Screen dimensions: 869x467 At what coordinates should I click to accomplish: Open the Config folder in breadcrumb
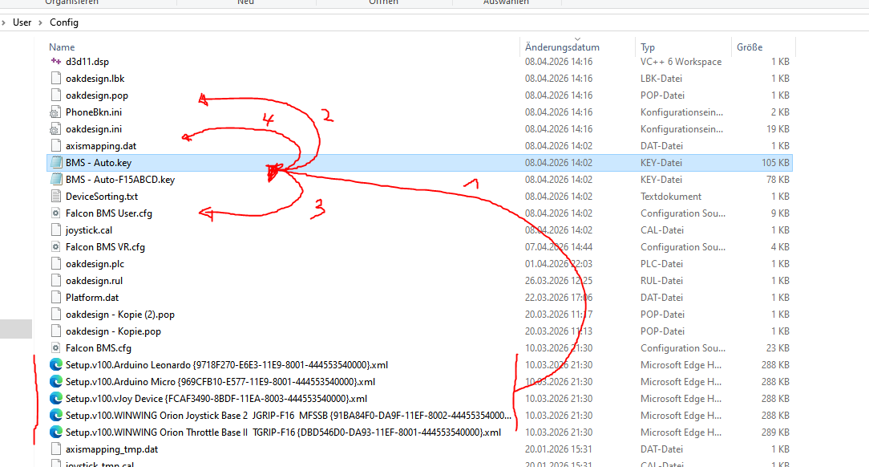pyautogui.click(x=64, y=22)
